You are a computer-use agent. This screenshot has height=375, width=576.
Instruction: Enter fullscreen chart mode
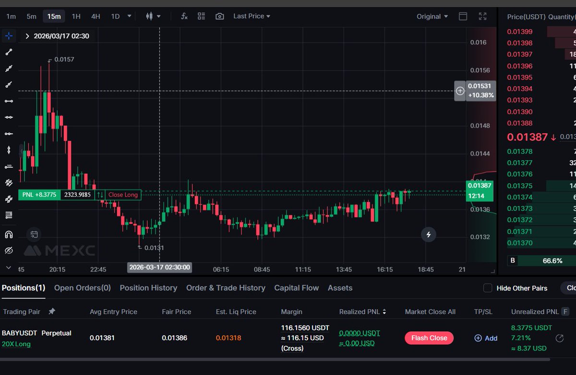coord(483,16)
